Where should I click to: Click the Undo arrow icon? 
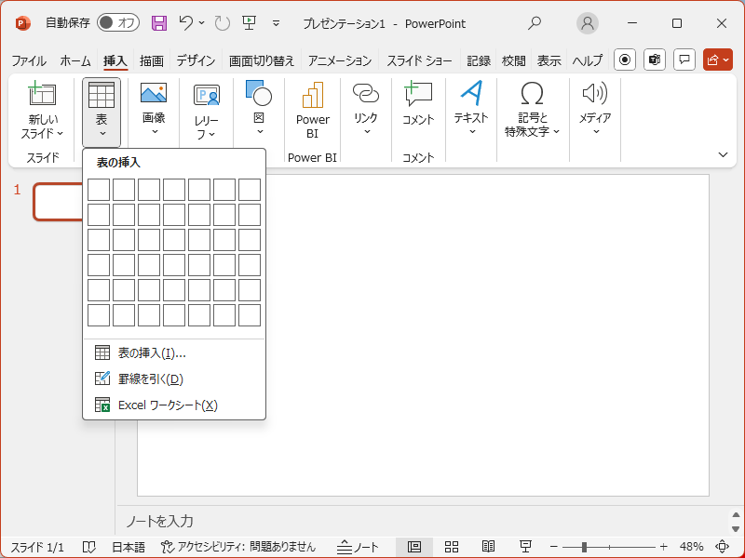[x=186, y=23]
